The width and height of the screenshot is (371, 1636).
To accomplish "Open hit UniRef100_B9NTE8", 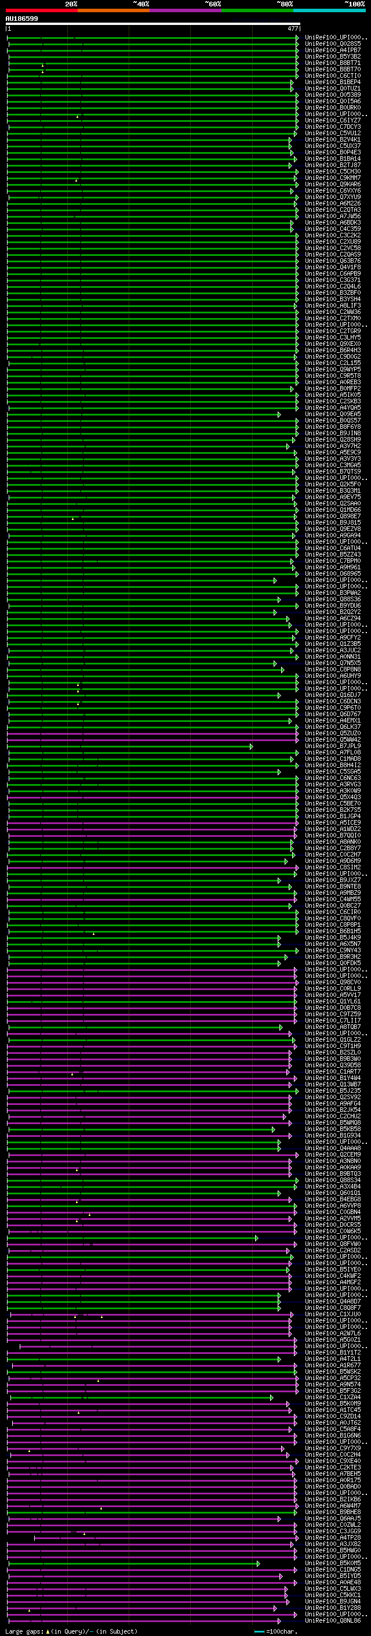I will tap(333, 886).
